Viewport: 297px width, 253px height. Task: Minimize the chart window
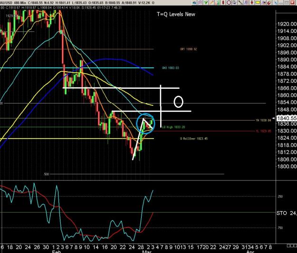(x=281, y=3)
